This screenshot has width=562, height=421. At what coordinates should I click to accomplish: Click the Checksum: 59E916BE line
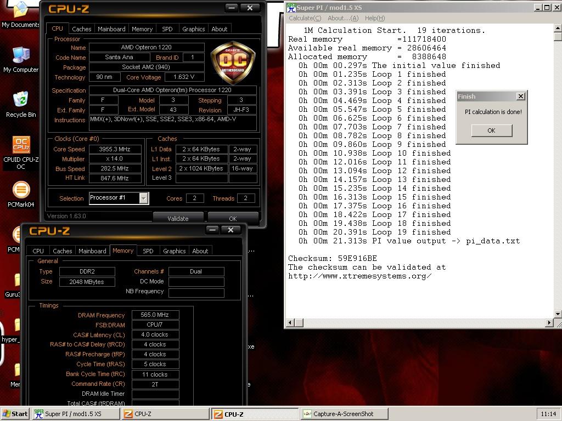click(333, 259)
